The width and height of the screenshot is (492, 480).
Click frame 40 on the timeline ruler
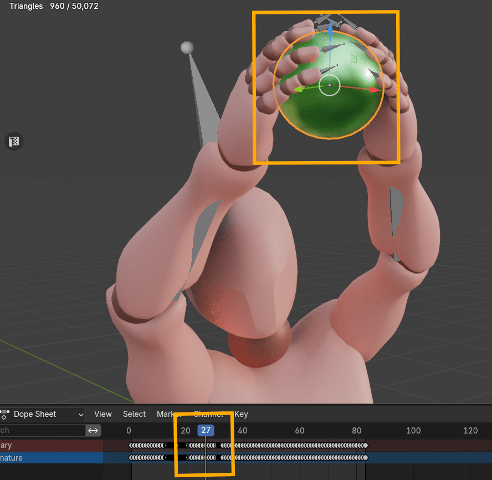[243, 430]
